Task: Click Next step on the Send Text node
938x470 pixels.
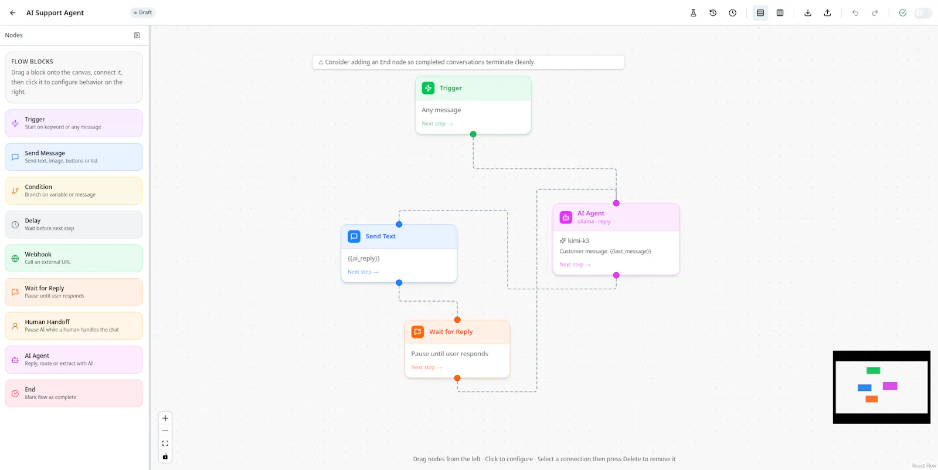Action: [363, 272]
